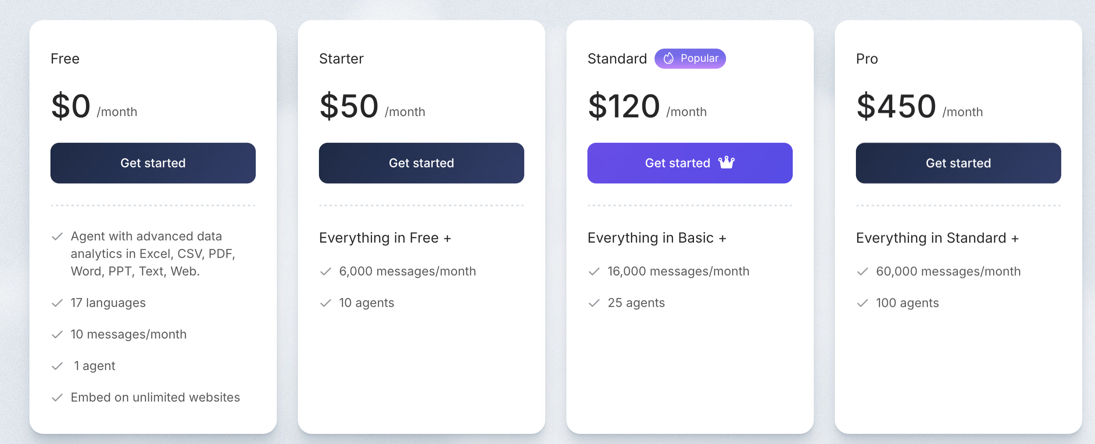Click checkmark beside 17 languages
Viewport: 1095px width, 444px height.
57,303
